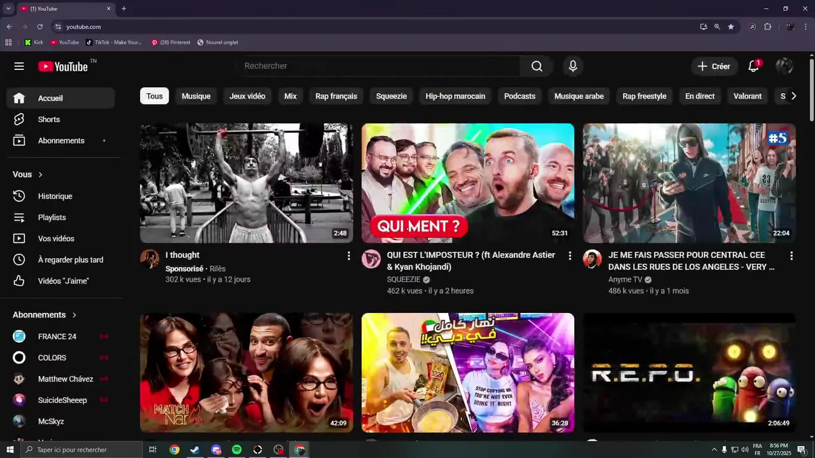Open À regarder plus tard
This screenshot has width=815, height=458.
(61, 260)
